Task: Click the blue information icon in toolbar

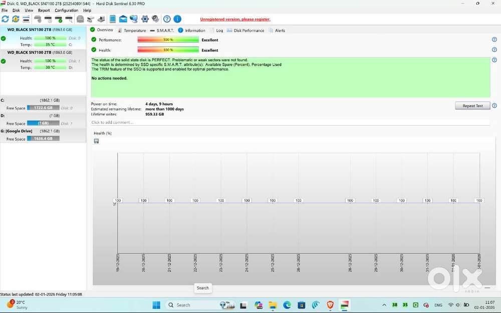Action: [177, 19]
